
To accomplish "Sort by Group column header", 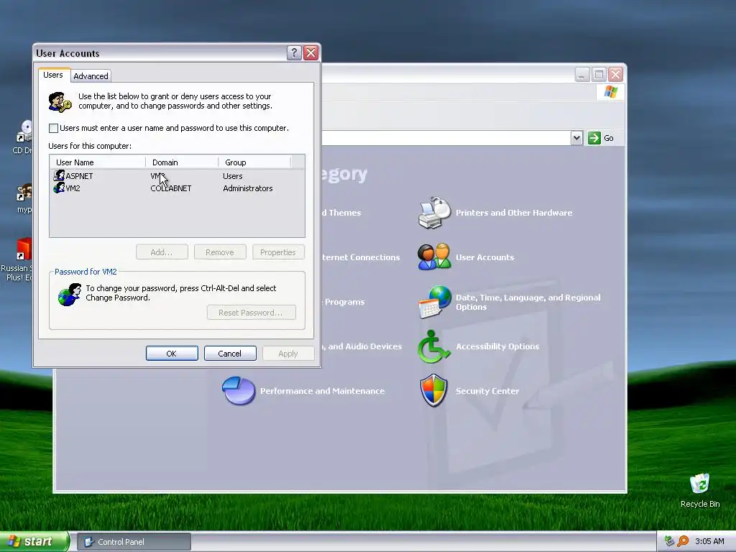I will tap(255, 162).
